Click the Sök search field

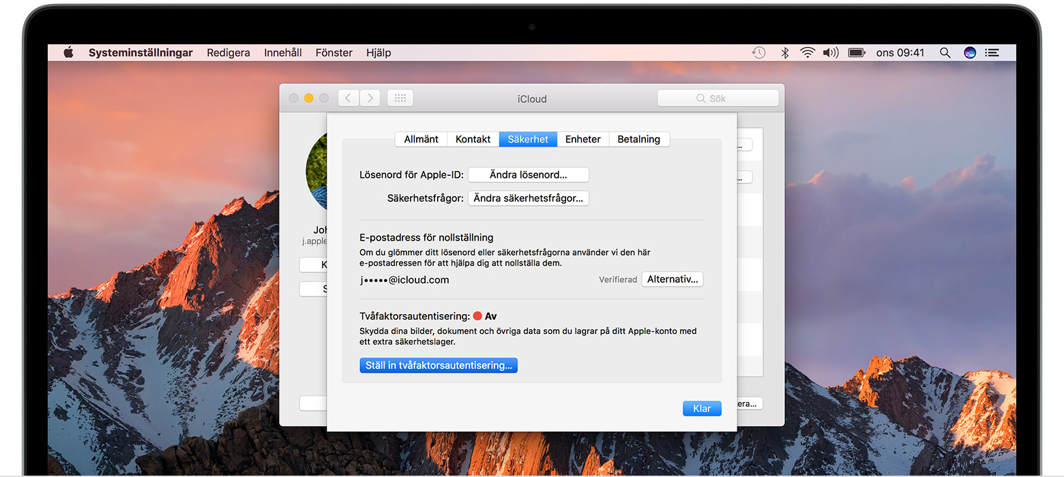(x=718, y=98)
